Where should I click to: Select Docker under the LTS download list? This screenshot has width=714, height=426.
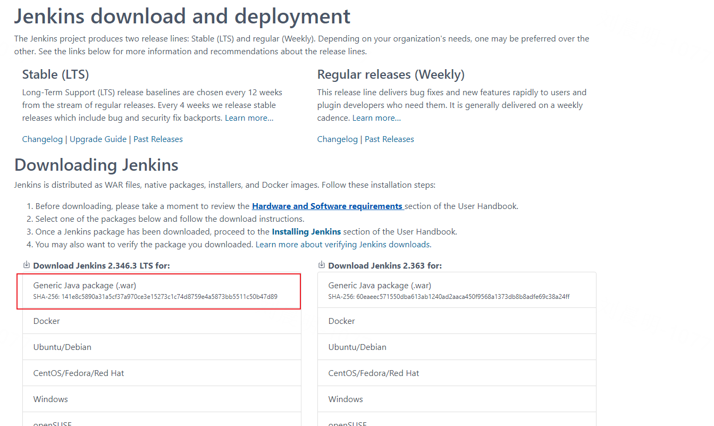coord(162,321)
